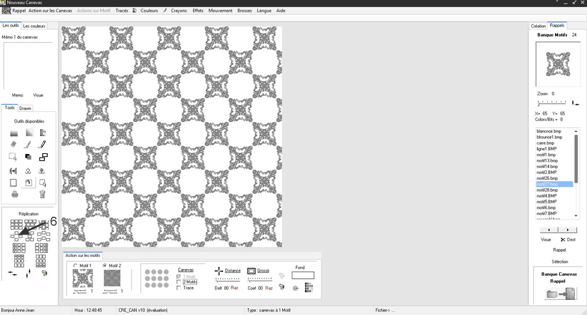Tick the Trace checkbox
Screen dimensions: 587x315
click(x=179, y=288)
